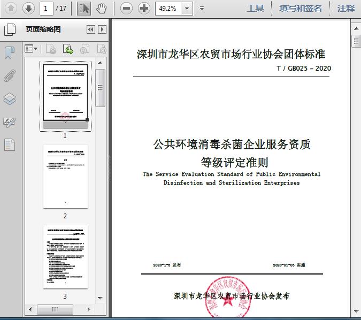Click the 49.2% zoom value field
Viewport: 361px width, 320px height.
click(x=168, y=9)
